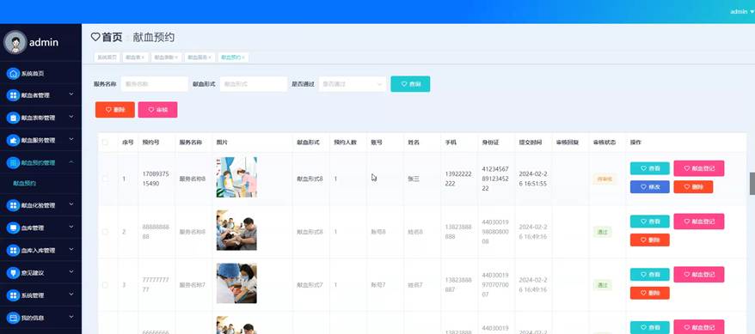Click the 我的信息 sidebar icon

pyautogui.click(x=13, y=318)
